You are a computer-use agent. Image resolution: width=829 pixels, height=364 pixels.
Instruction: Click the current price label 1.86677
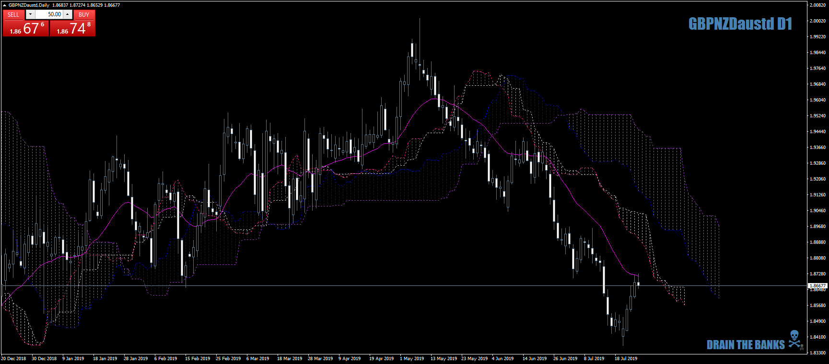click(817, 285)
